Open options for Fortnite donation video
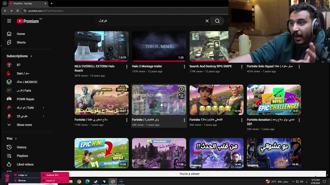Image resolution: width=330 pixels, height=185 pixels. (299, 120)
